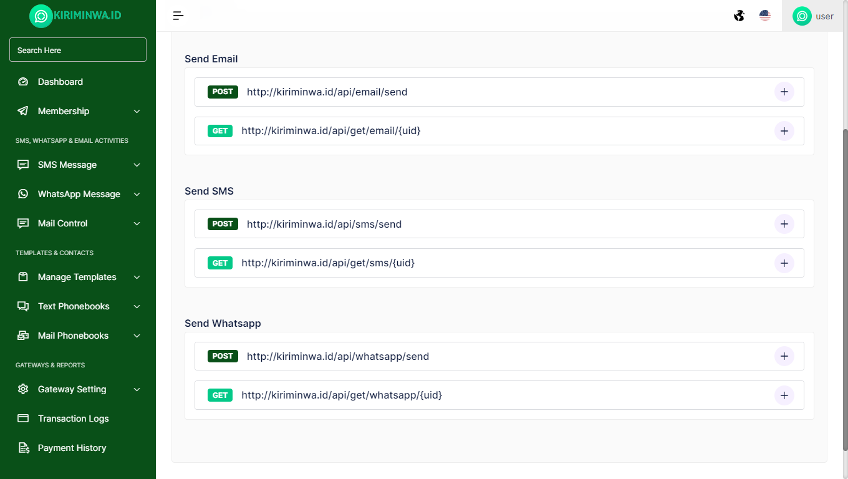848x479 pixels.
Task: Click URL http://kiriminwa.id/api/email/send
Action: point(327,92)
